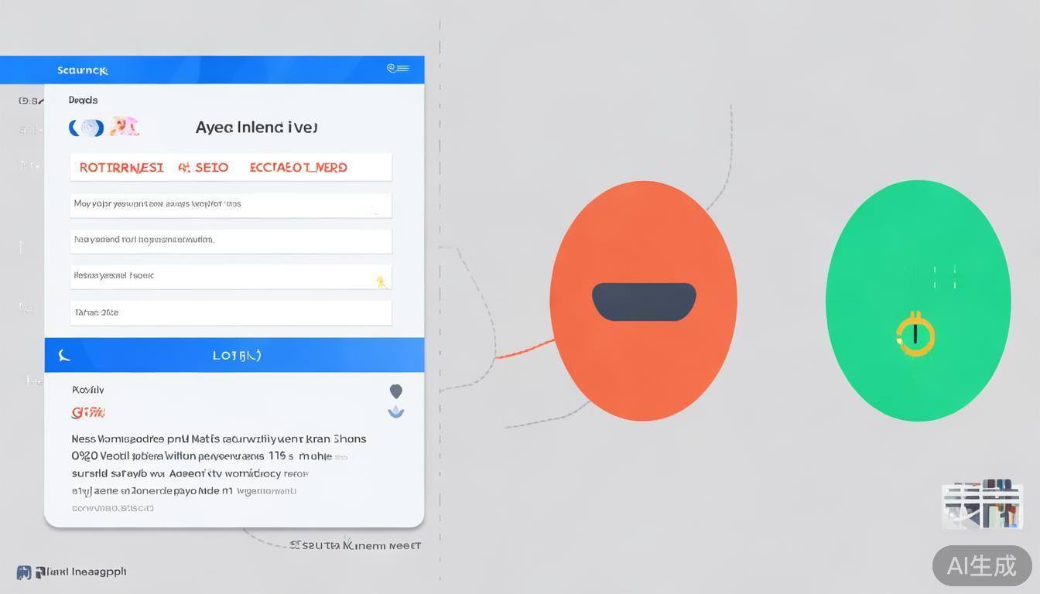The image size is (1040, 594).
Task: Click the pink avatar icon beside the blue one
Action: pyautogui.click(x=124, y=127)
